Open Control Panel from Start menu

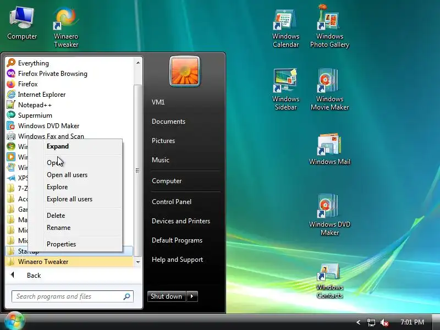tap(186, 202)
